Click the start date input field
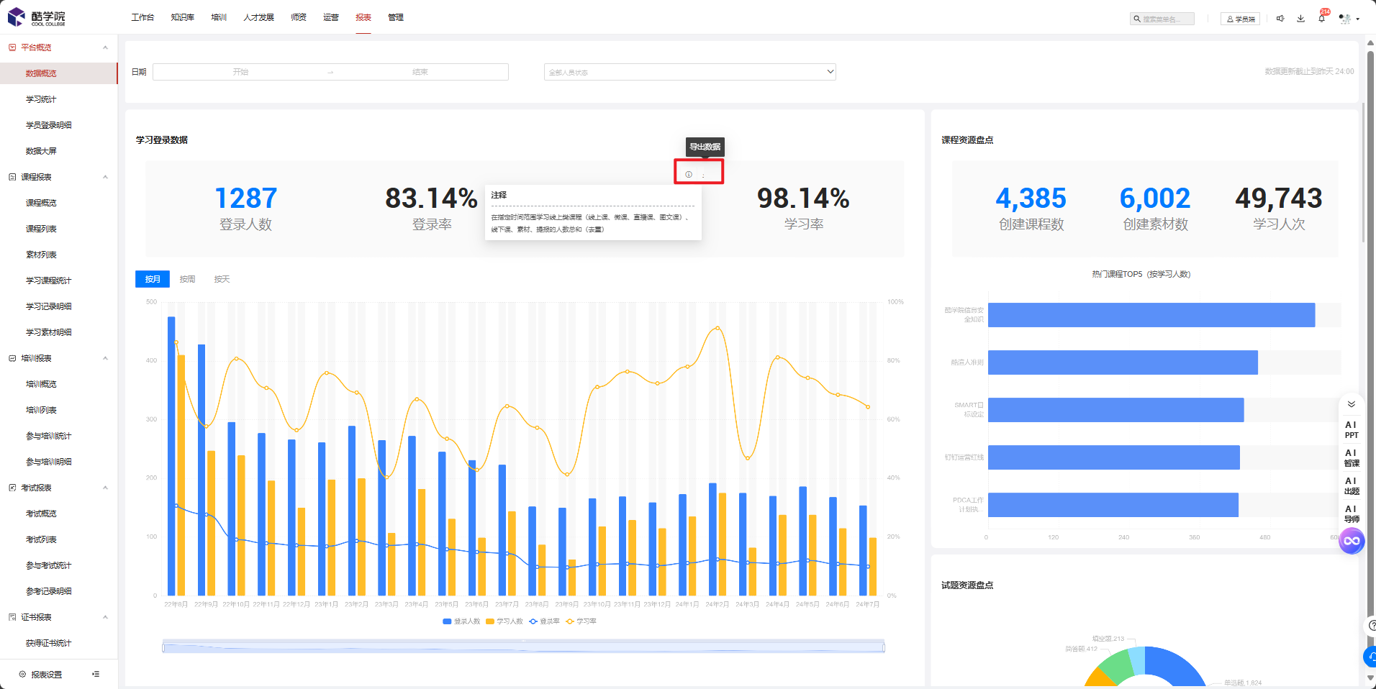The height and width of the screenshot is (689, 1376). (x=240, y=72)
